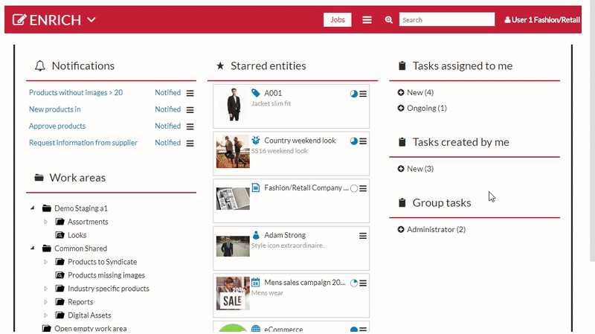The image size is (595, 334).
Task: Click Notified status for 'Approve products'
Action: 168,126
